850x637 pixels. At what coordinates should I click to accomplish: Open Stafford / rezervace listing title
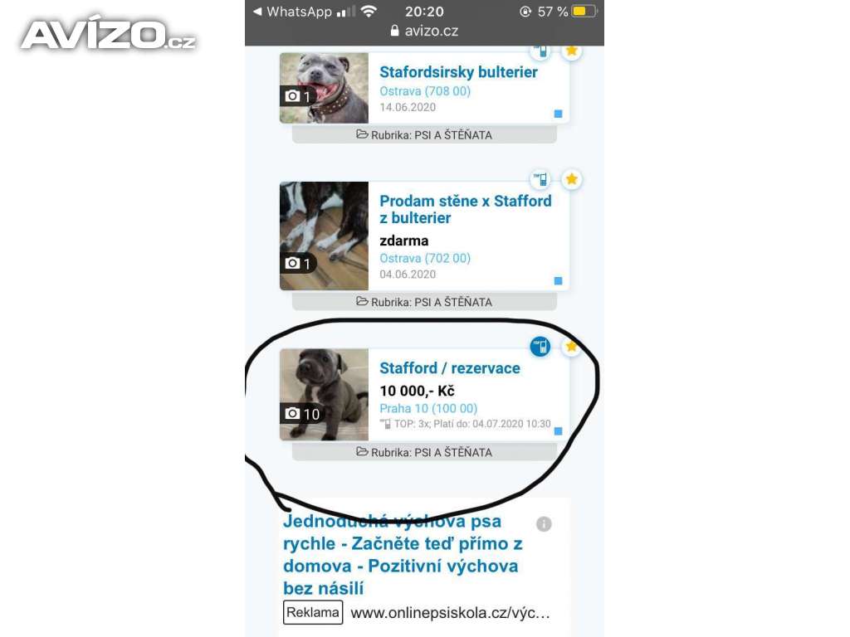click(x=450, y=368)
